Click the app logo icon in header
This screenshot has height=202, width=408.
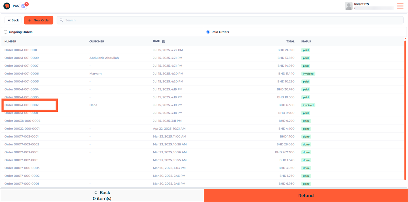pyautogui.click(x=7, y=6)
